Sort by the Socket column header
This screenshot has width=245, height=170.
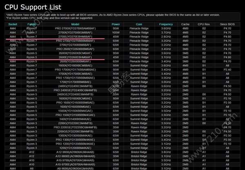pos(13,24)
